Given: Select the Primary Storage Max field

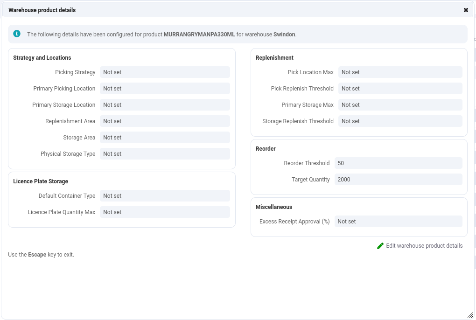Looking at the screenshot, I should [x=400, y=105].
